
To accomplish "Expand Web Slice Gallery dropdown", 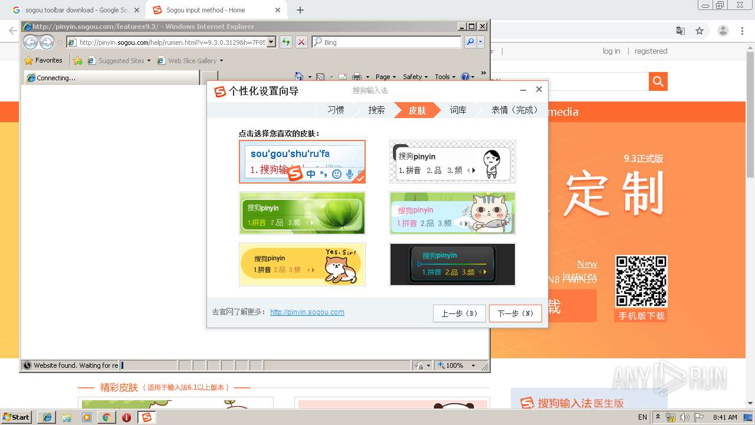I will coord(221,61).
